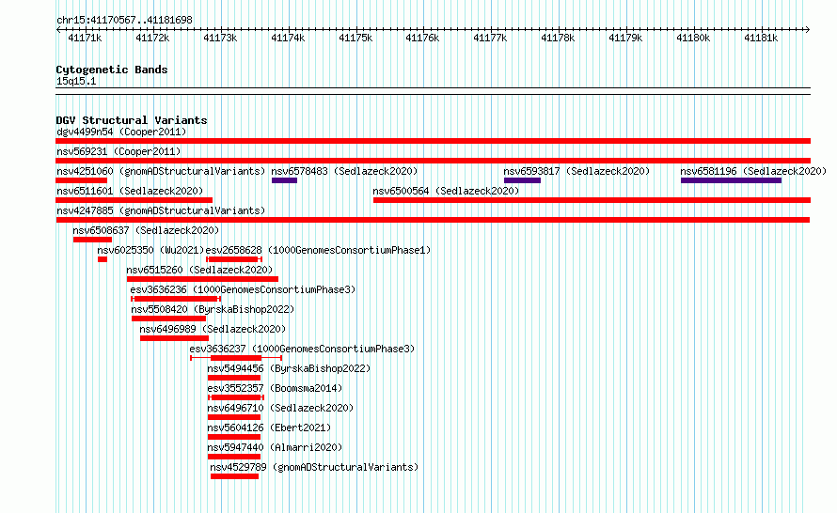Open nsv569231 (Cooper2011) variant label
The width and height of the screenshot is (837, 513).
(x=118, y=151)
